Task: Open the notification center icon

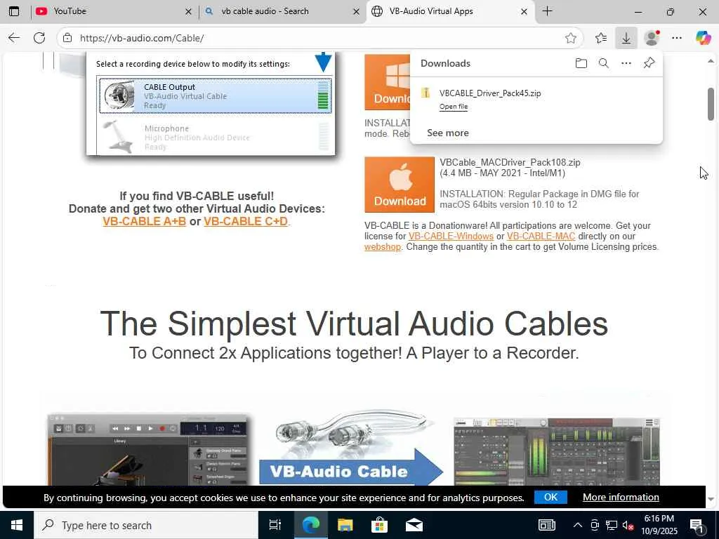Action: point(697,525)
